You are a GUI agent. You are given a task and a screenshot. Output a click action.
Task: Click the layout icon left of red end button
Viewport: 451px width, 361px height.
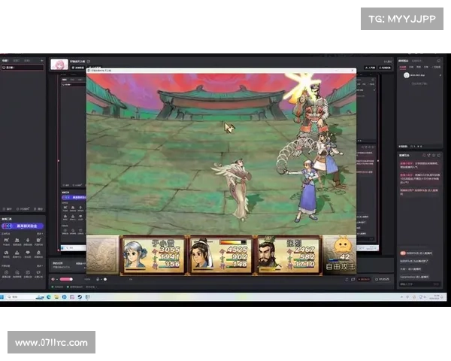(347, 279)
